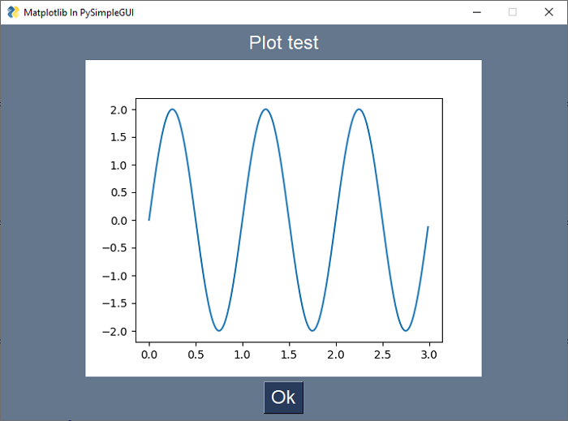Click the first peak of the sine curve
Viewport: 568px width, 421px height.
pos(172,110)
